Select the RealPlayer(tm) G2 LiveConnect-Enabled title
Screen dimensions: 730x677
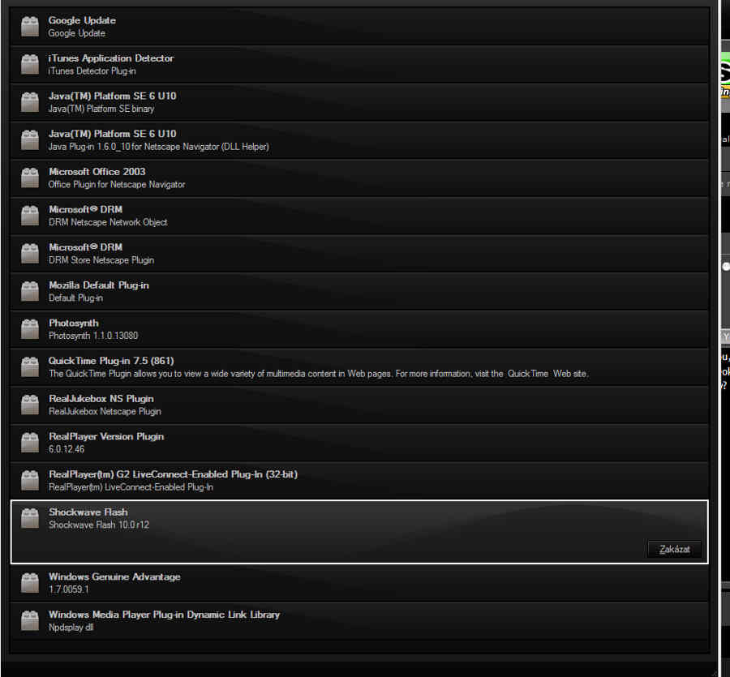point(173,474)
